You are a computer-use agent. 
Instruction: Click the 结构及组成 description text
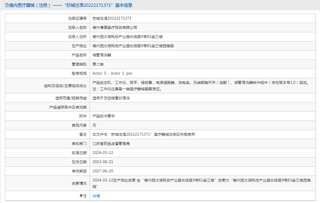(x=201, y=86)
